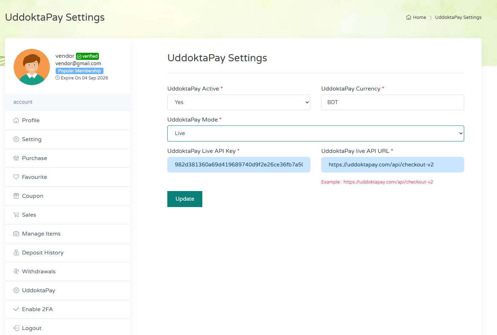This screenshot has width=497, height=335.
Task: Expand the UddoktaPay Mode selector
Action: click(x=315, y=133)
